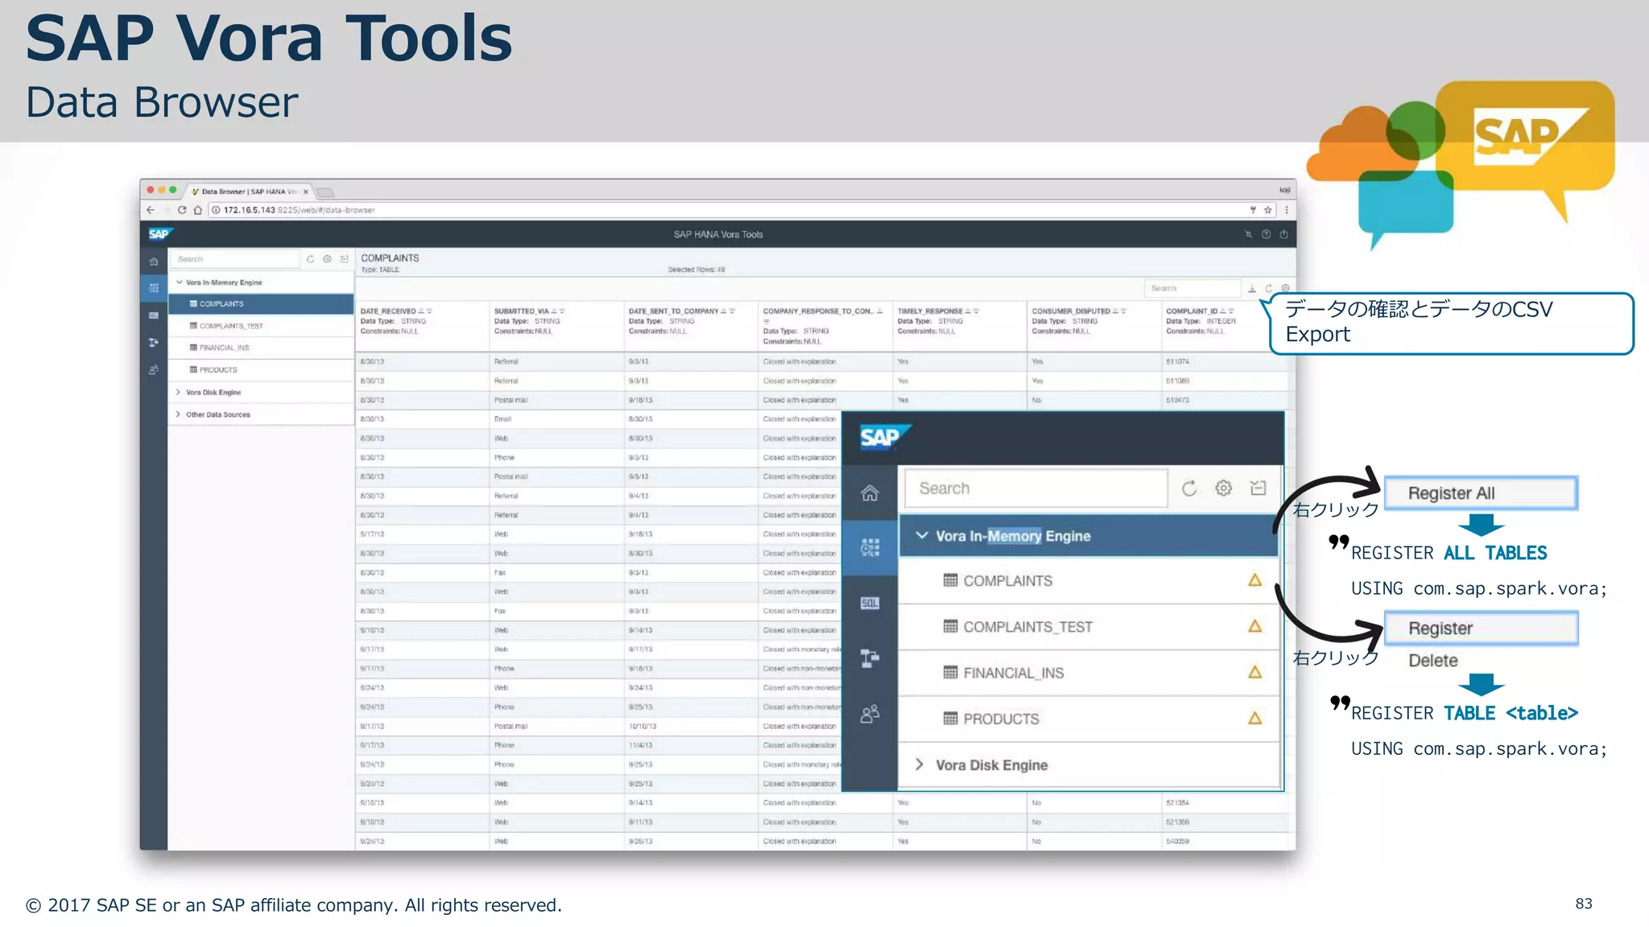Click the browser home icon
1649x927 pixels.
(198, 210)
